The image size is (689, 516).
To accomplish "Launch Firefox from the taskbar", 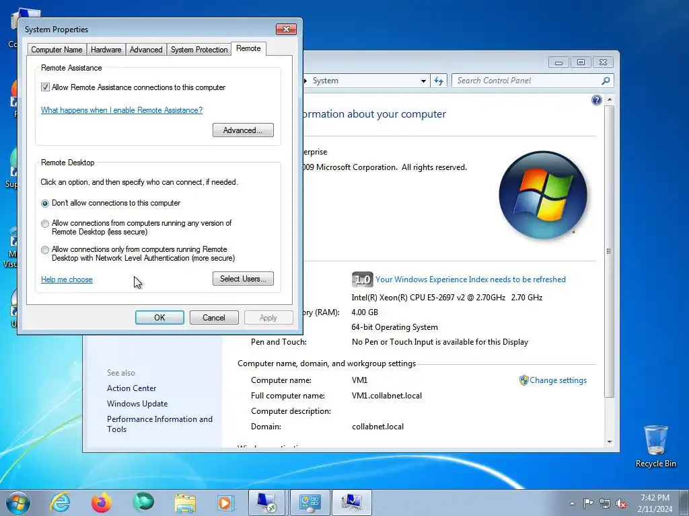I will tap(102, 503).
